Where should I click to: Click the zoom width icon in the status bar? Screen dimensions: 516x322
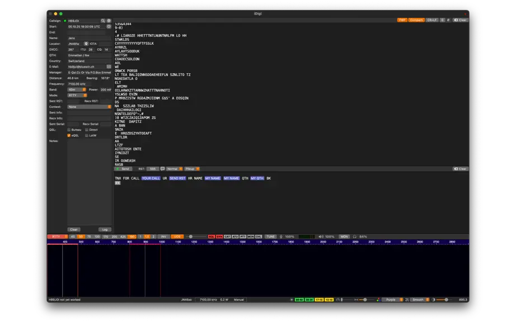point(356,300)
